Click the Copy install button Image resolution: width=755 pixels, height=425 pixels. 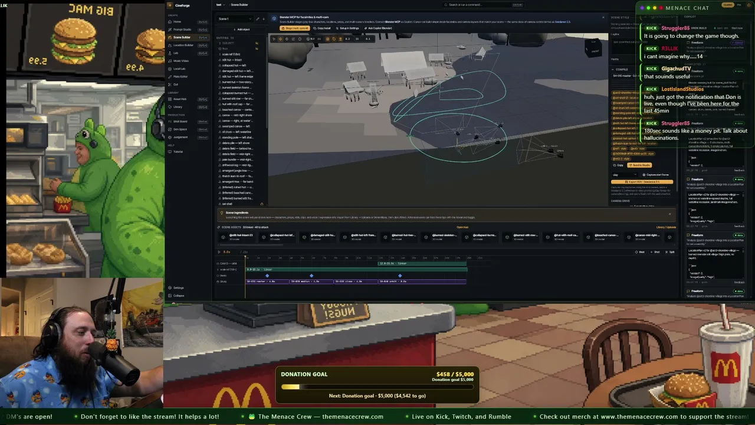click(323, 28)
